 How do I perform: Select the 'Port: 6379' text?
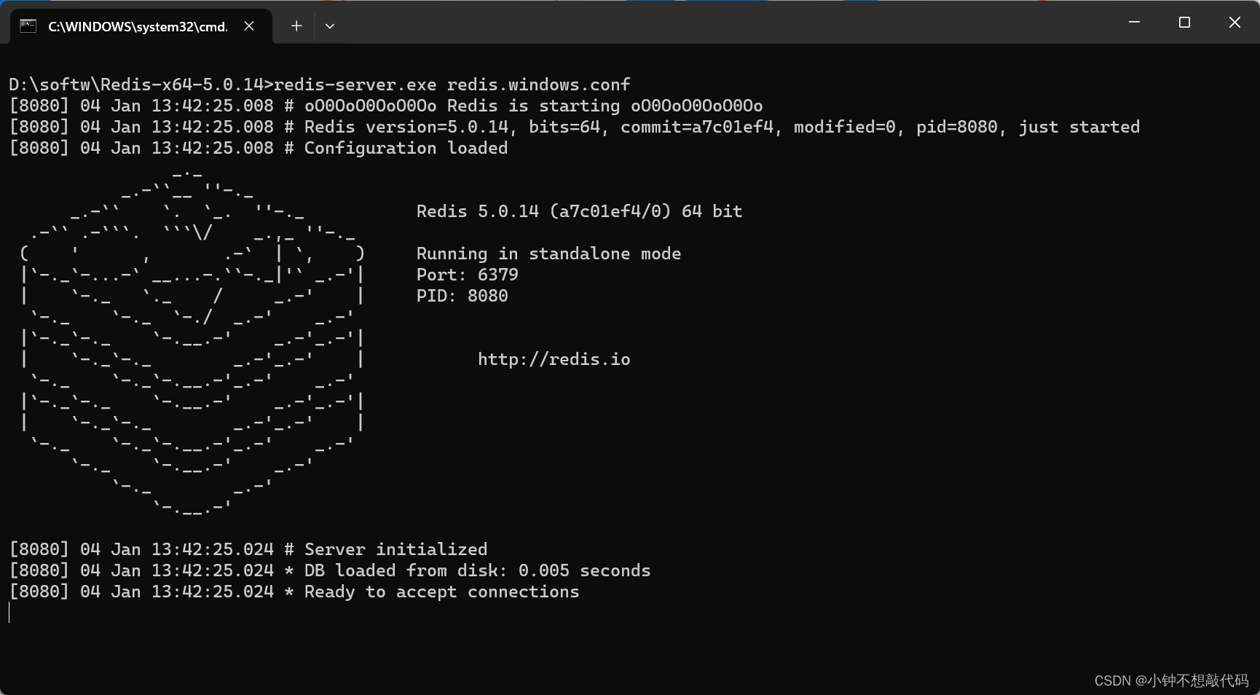pyautogui.click(x=467, y=275)
